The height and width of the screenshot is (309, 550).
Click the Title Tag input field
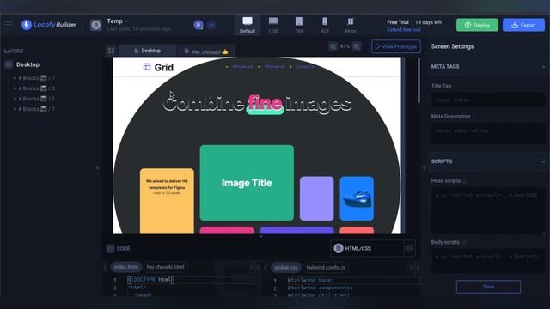(x=488, y=100)
